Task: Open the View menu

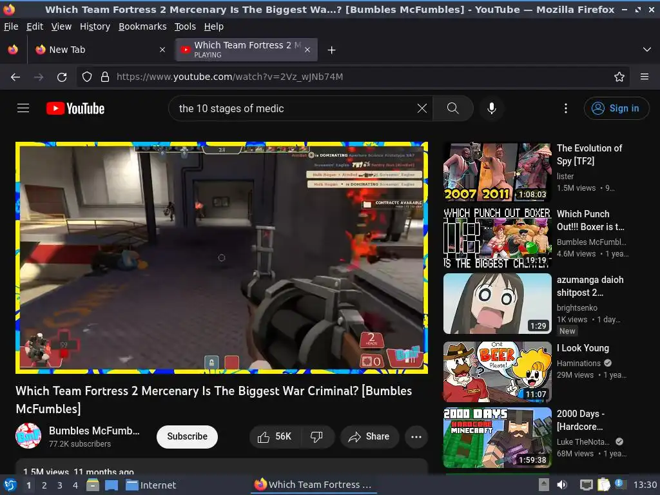Action: click(x=61, y=26)
